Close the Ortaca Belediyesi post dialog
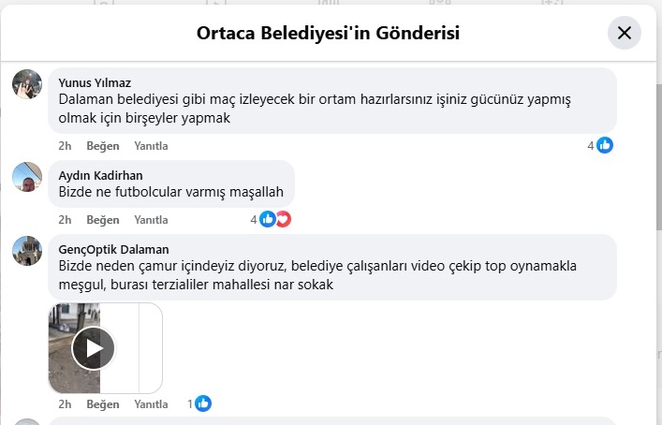 624,33
